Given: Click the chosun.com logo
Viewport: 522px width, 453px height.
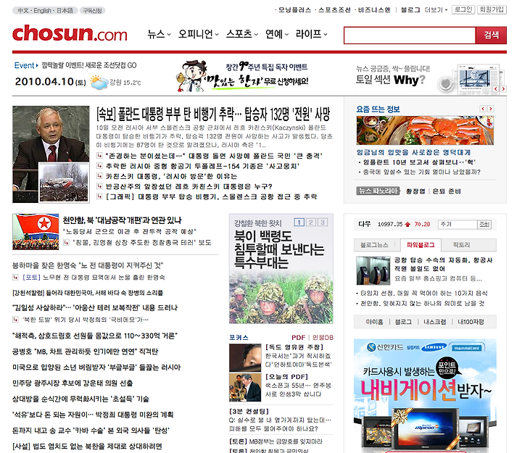Looking at the screenshot, I should (x=70, y=33).
